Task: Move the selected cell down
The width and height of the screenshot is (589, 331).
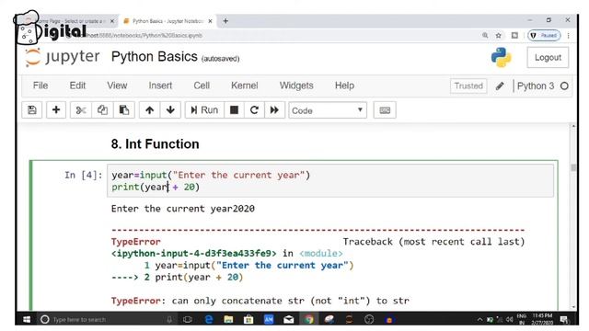Action: [170, 110]
